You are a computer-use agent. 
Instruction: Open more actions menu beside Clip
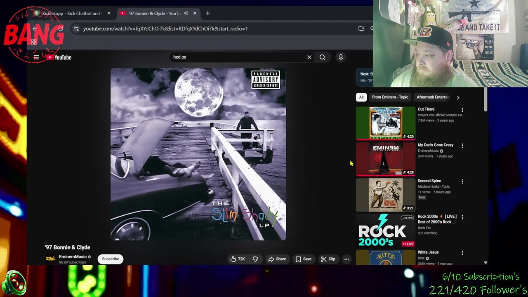(x=346, y=259)
